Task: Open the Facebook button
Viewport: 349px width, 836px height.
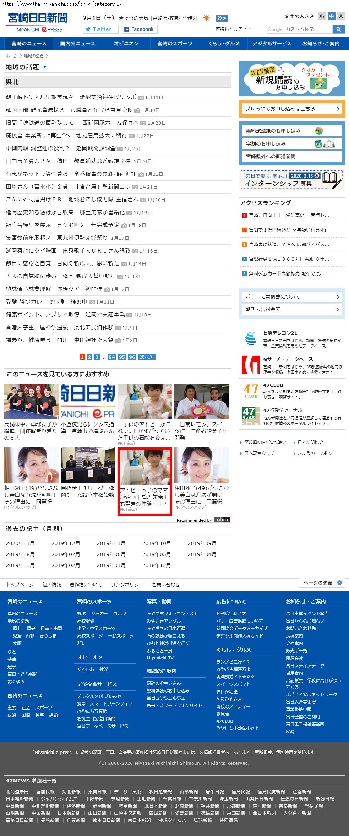Action: coord(140,29)
